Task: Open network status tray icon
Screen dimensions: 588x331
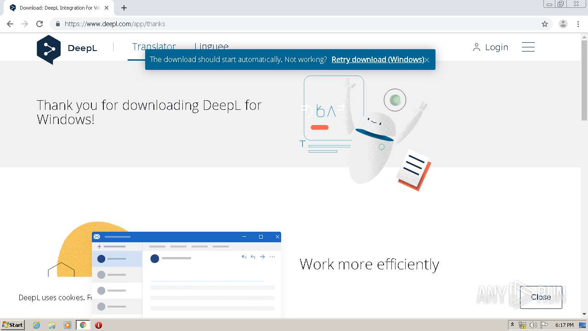Action: 522,325
